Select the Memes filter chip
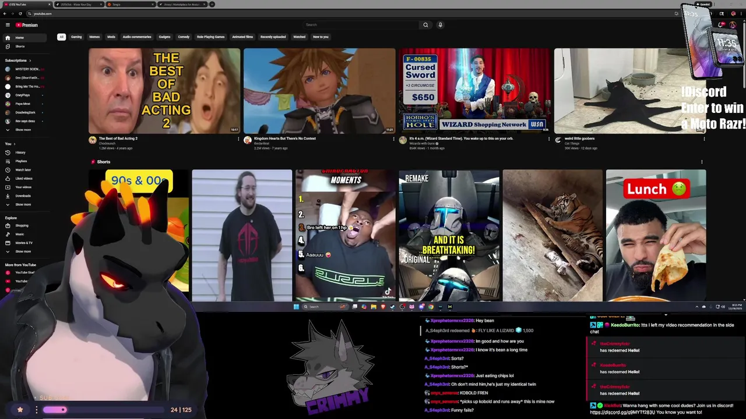 pyautogui.click(x=94, y=37)
